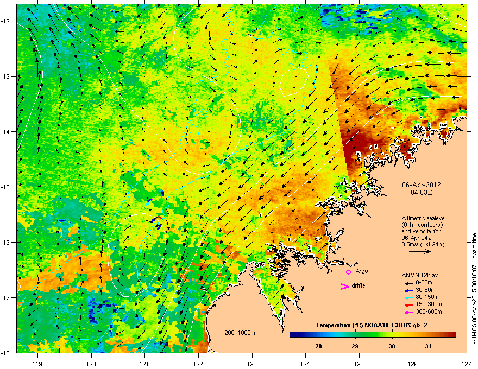Click the '127' longitude axis label
This screenshot has width=478, height=369.
pyautogui.click(x=467, y=364)
